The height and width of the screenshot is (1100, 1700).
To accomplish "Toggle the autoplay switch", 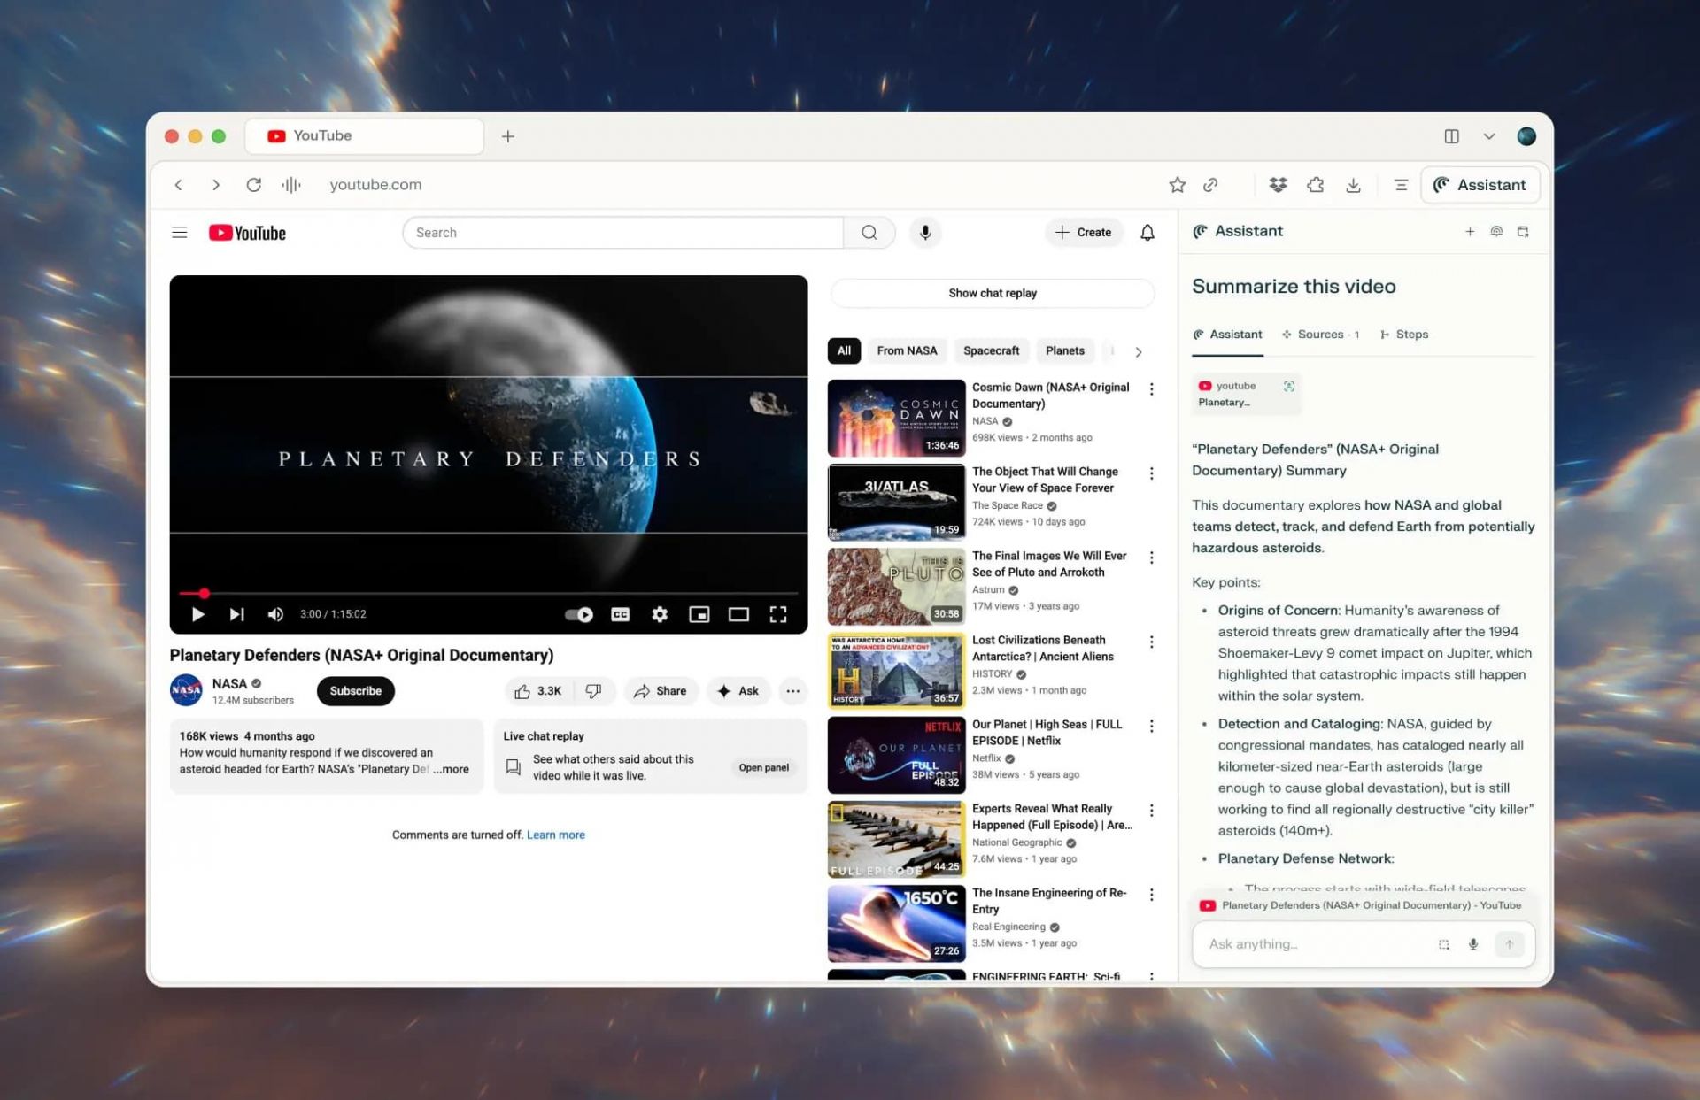I will coord(579,614).
